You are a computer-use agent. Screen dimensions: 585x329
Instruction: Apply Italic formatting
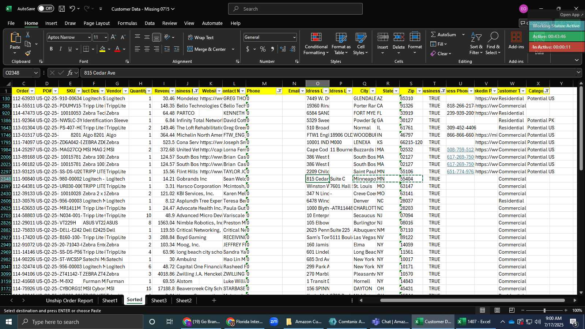pyautogui.click(x=60, y=49)
